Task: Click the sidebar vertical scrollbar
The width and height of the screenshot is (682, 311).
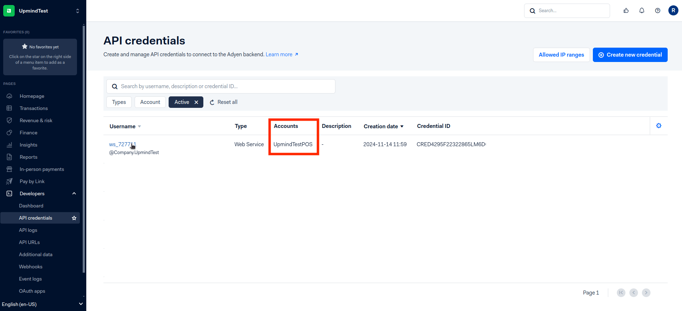Action: pos(84,149)
